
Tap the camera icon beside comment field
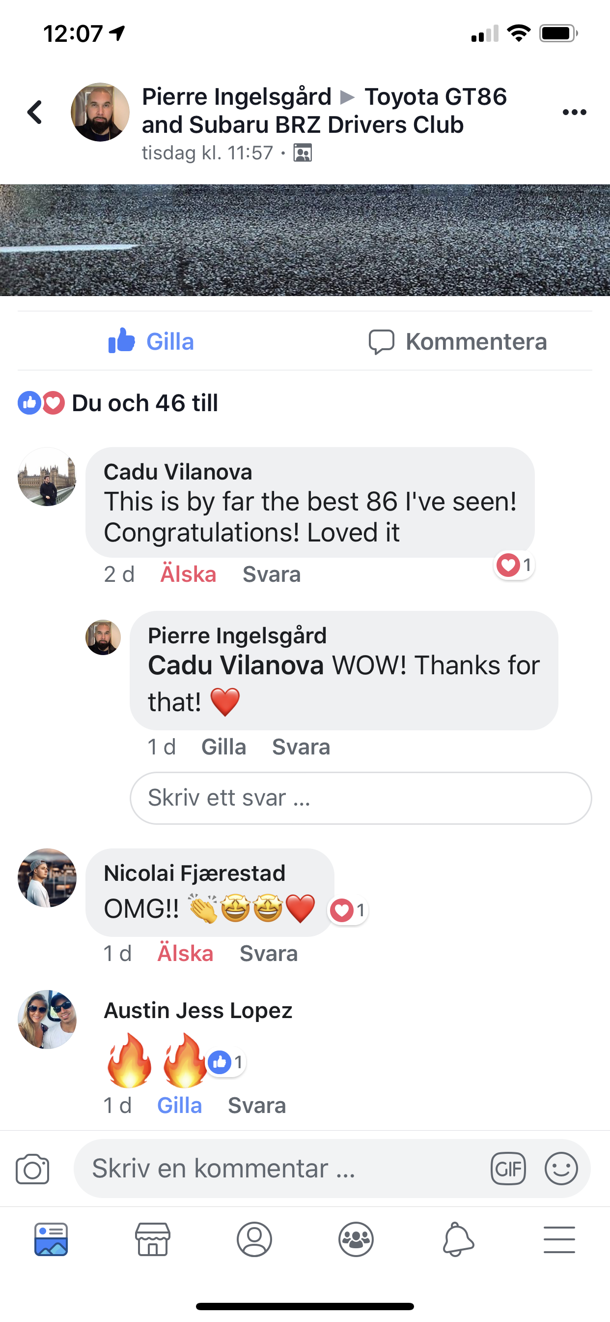[32, 1169]
